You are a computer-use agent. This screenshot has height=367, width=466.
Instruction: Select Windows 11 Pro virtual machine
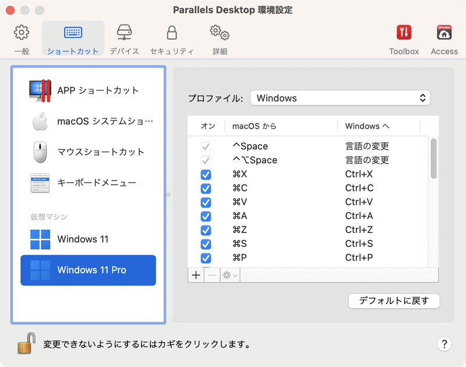pos(87,270)
